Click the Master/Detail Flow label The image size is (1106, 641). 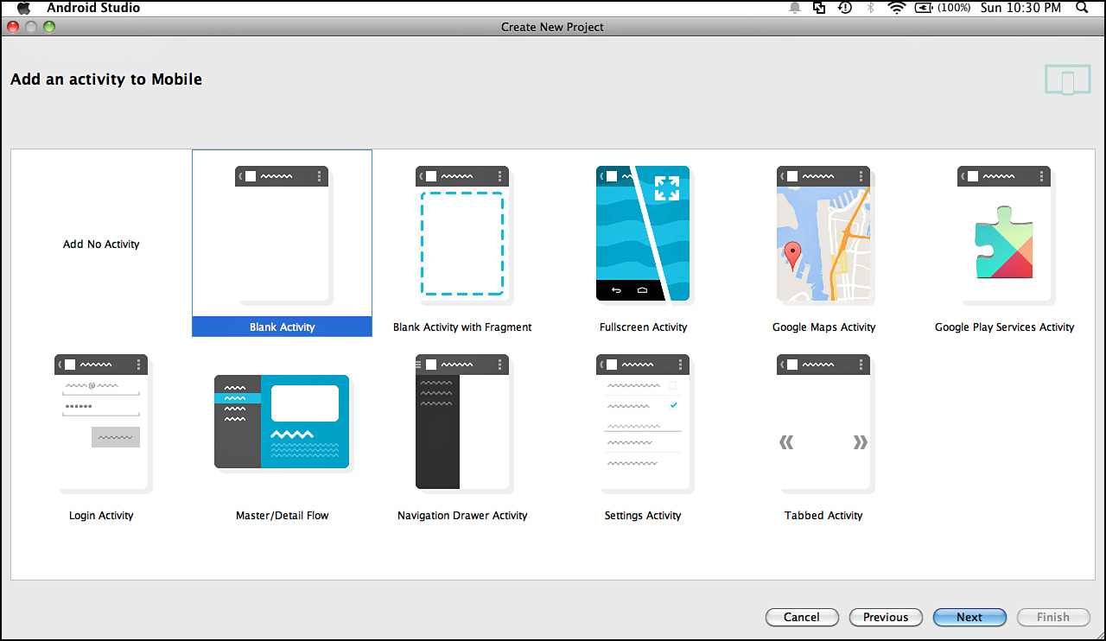click(283, 516)
